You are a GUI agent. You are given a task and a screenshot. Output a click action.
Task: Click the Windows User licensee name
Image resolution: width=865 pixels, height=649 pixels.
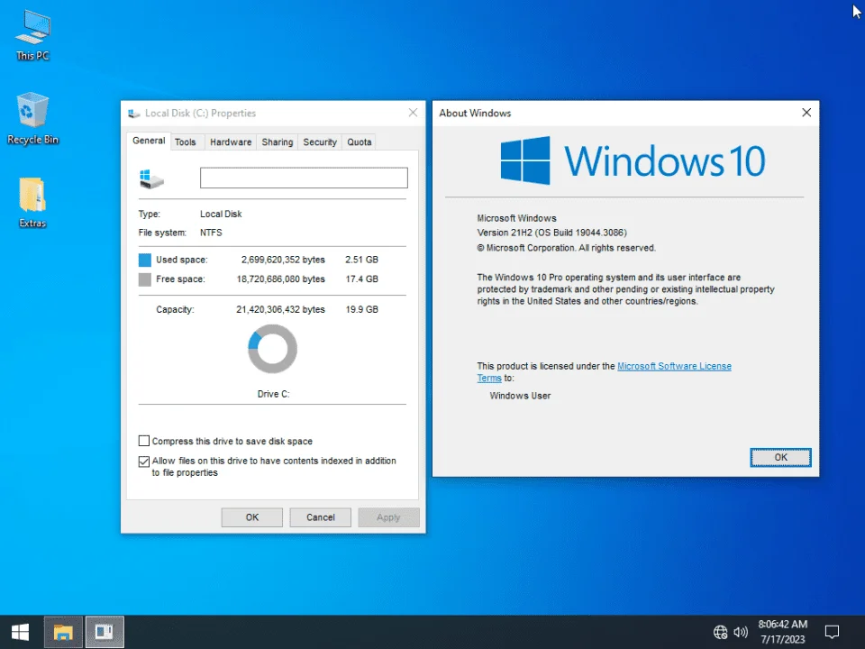point(520,395)
